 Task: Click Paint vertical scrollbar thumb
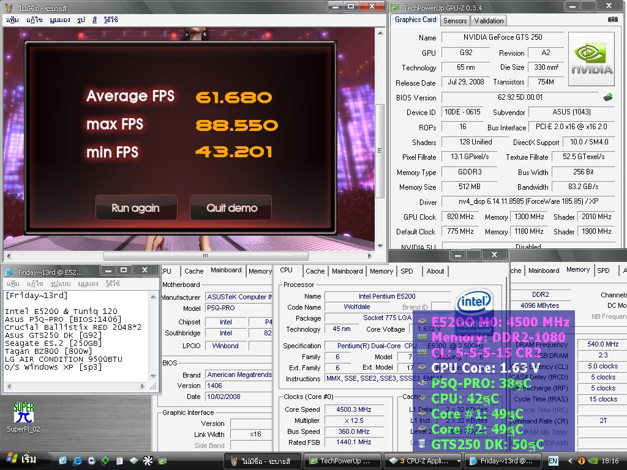pyautogui.click(x=380, y=151)
